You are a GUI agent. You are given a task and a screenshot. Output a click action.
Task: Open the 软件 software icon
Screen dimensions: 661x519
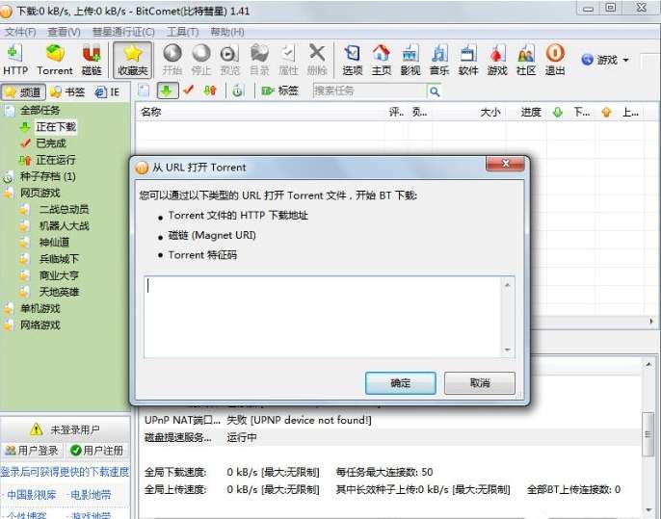(468, 60)
